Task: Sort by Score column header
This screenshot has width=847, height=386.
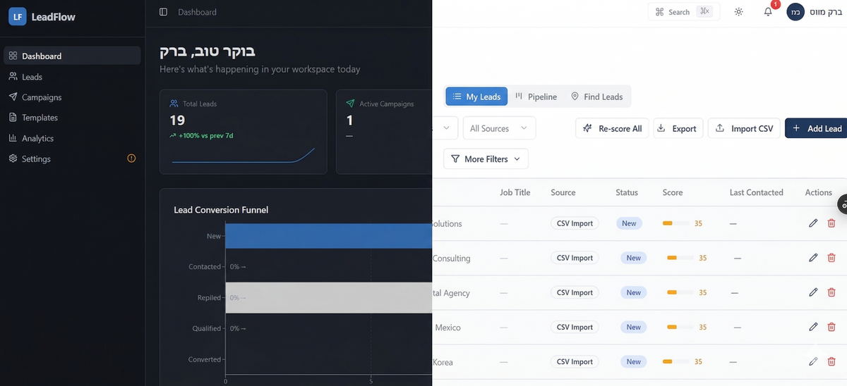Action: point(673,192)
